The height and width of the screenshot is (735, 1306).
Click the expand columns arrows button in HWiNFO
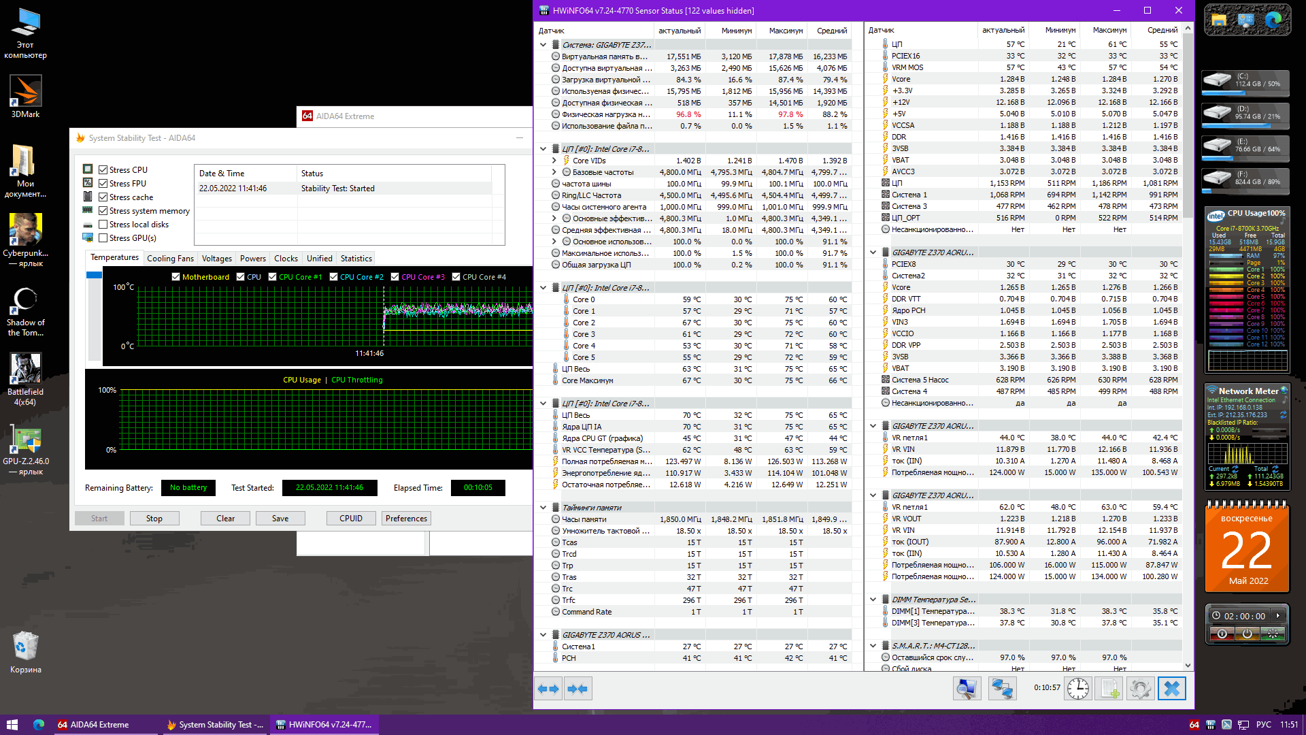(548, 689)
